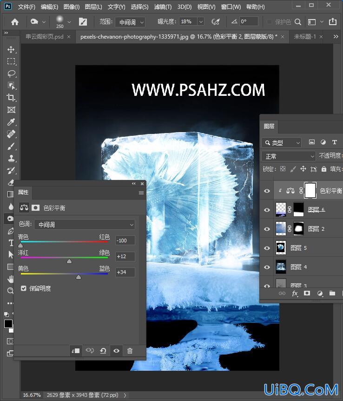The height and width of the screenshot is (401, 343).
Task: Add layer mask in Layers panel
Action: point(307,294)
